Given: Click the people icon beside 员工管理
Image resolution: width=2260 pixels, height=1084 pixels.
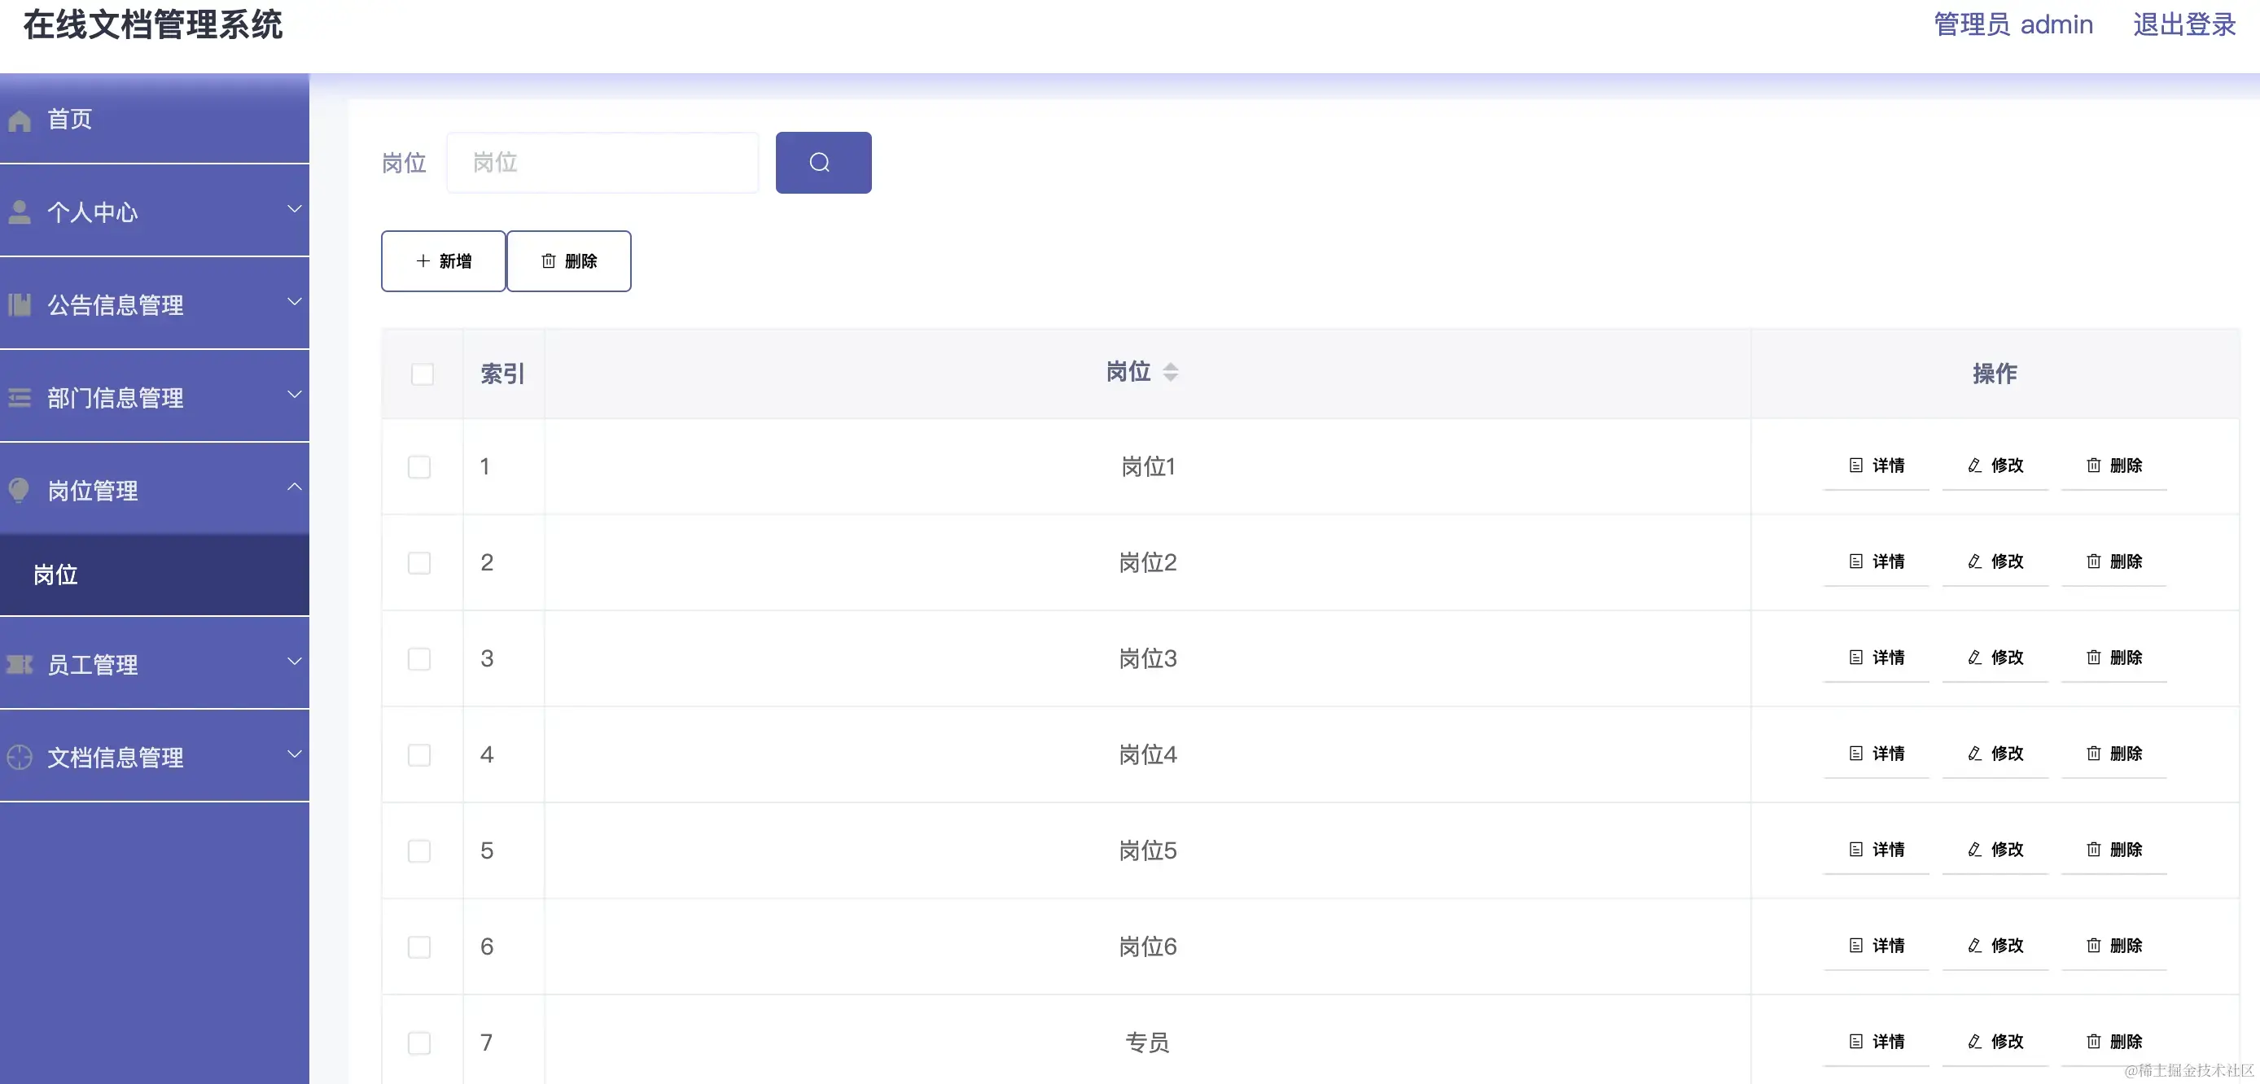Looking at the screenshot, I should tap(20, 664).
